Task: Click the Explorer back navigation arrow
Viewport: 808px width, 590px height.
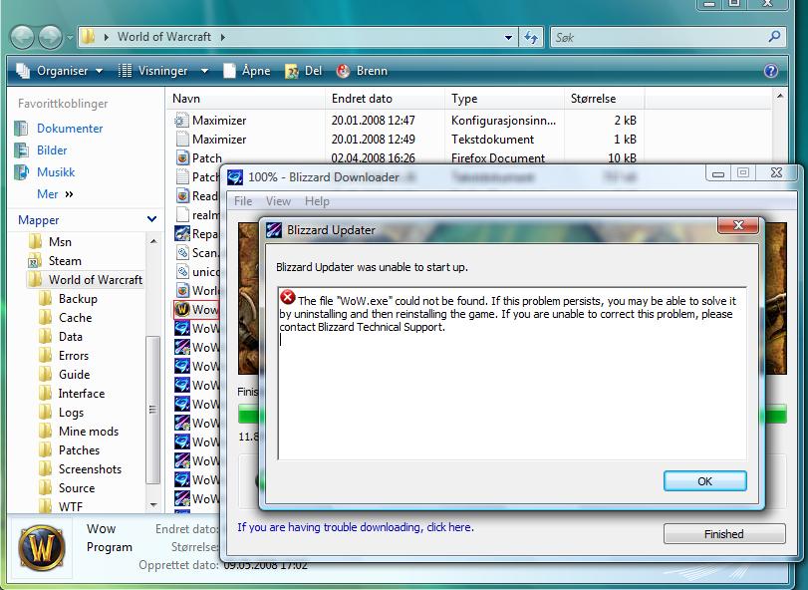Action: point(22,37)
